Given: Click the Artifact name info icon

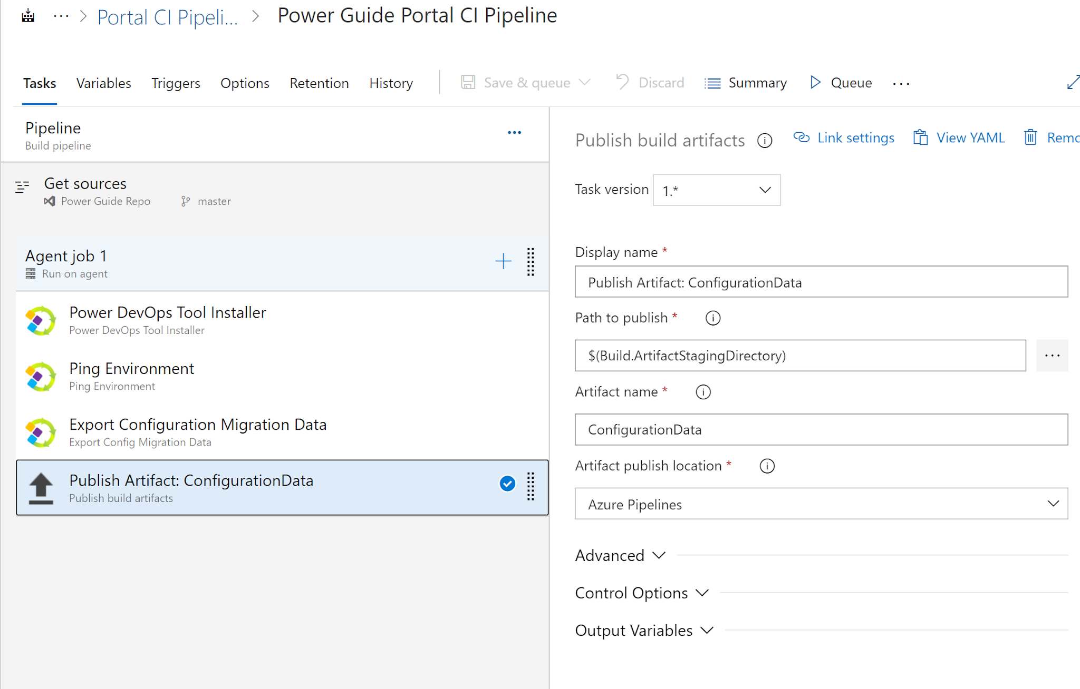Looking at the screenshot, I should pos(703,392).
